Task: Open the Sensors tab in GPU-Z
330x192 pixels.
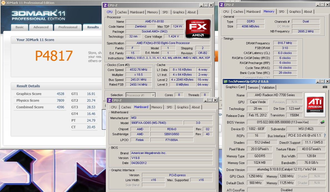Action: (x=253, y=87)
